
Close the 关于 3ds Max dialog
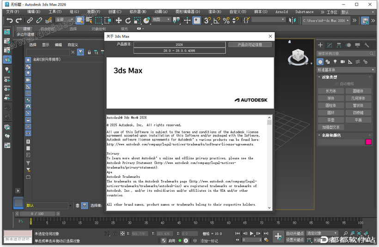[x=270, y=36]
